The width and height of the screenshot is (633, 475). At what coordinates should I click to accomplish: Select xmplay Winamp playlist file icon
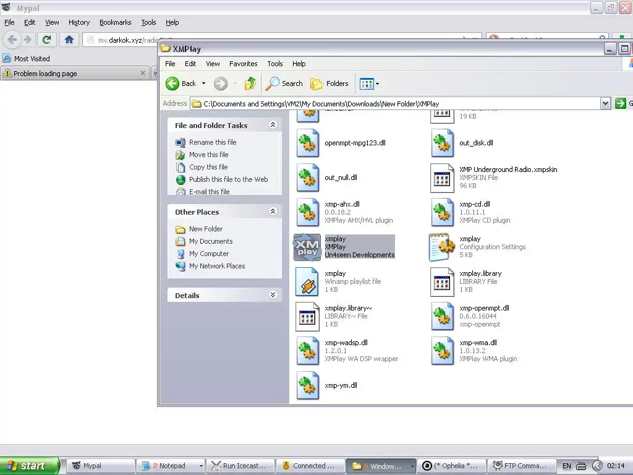(x=308, y=282)
